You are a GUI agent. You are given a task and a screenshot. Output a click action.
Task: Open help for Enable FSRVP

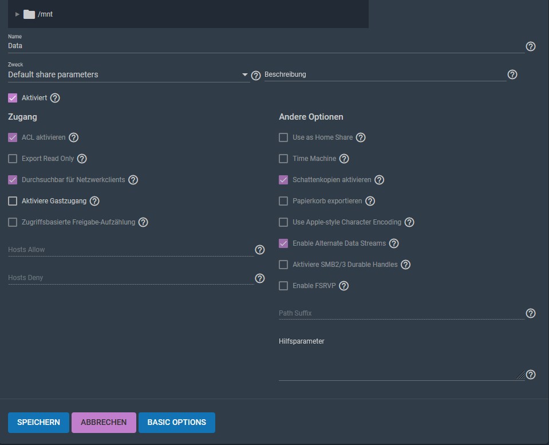(x=344, y=286)
